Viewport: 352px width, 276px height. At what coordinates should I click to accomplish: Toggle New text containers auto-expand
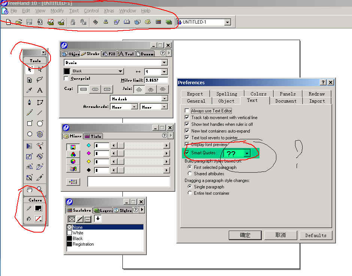(x=187, y=131)
